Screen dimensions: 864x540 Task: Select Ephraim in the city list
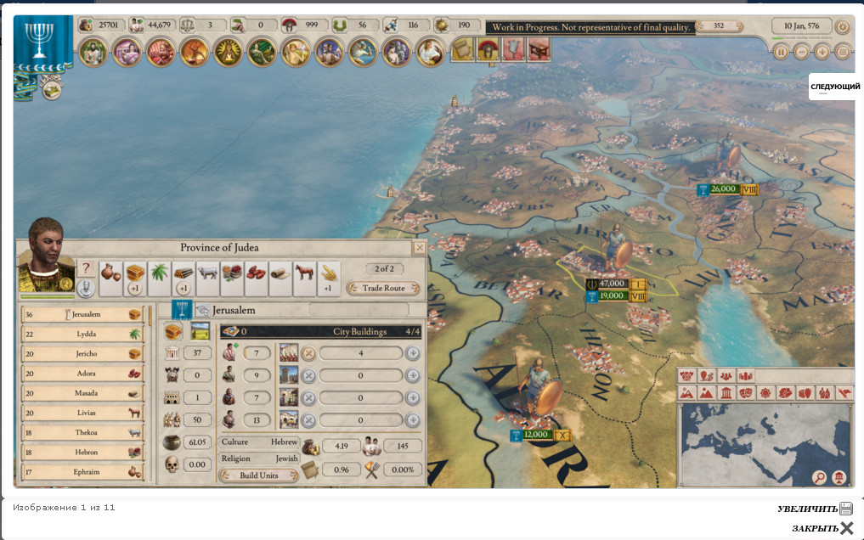(x=83, y=472)
